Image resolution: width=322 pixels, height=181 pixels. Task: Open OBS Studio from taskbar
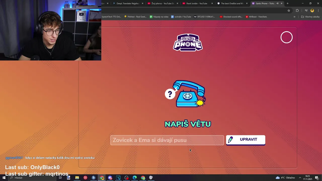[127, 178]
